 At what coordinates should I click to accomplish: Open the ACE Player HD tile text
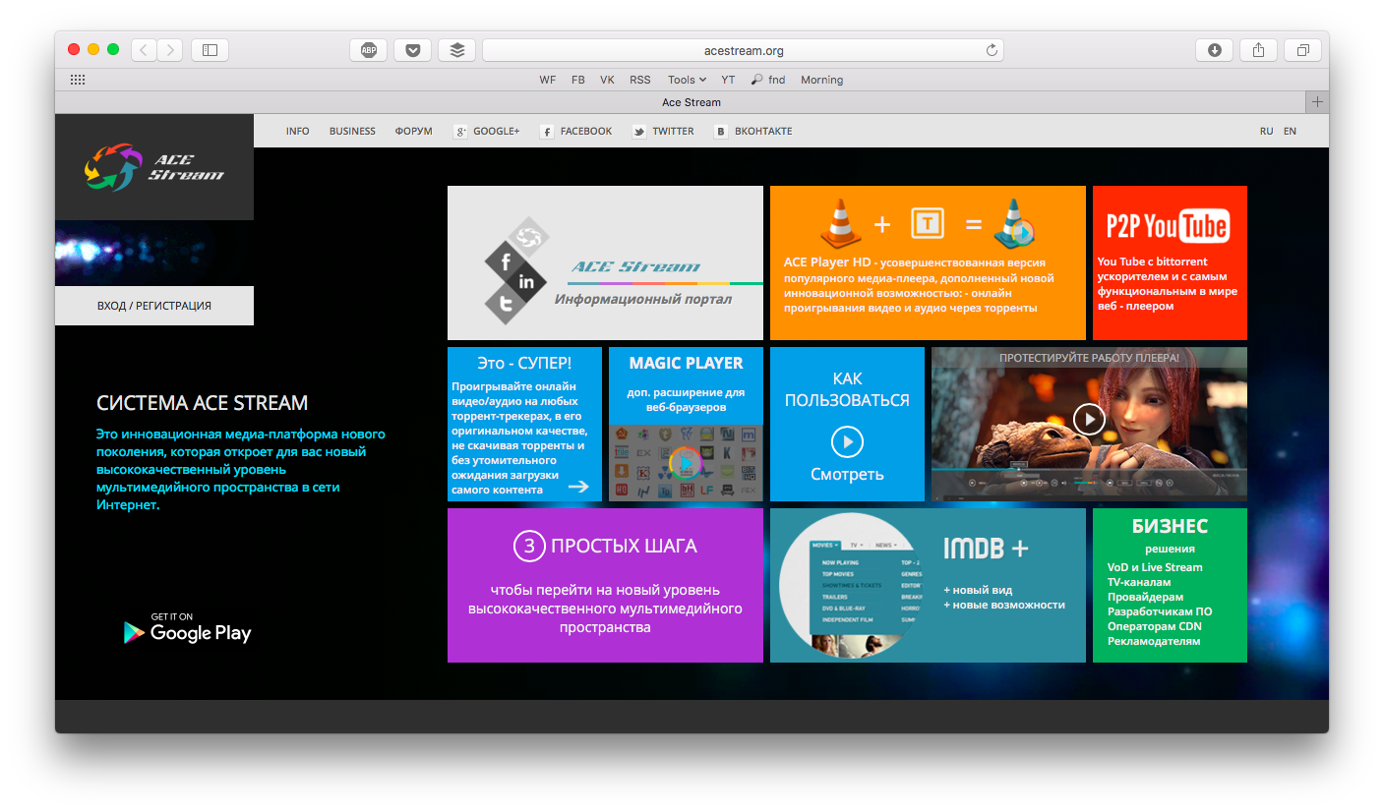click(x=918, y=285)
